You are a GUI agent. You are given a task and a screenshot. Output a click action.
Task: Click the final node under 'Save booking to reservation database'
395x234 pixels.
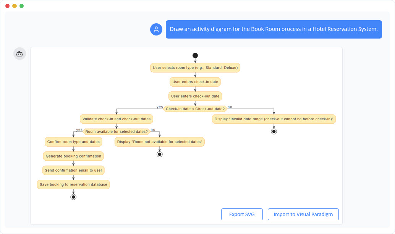point(73,197)
